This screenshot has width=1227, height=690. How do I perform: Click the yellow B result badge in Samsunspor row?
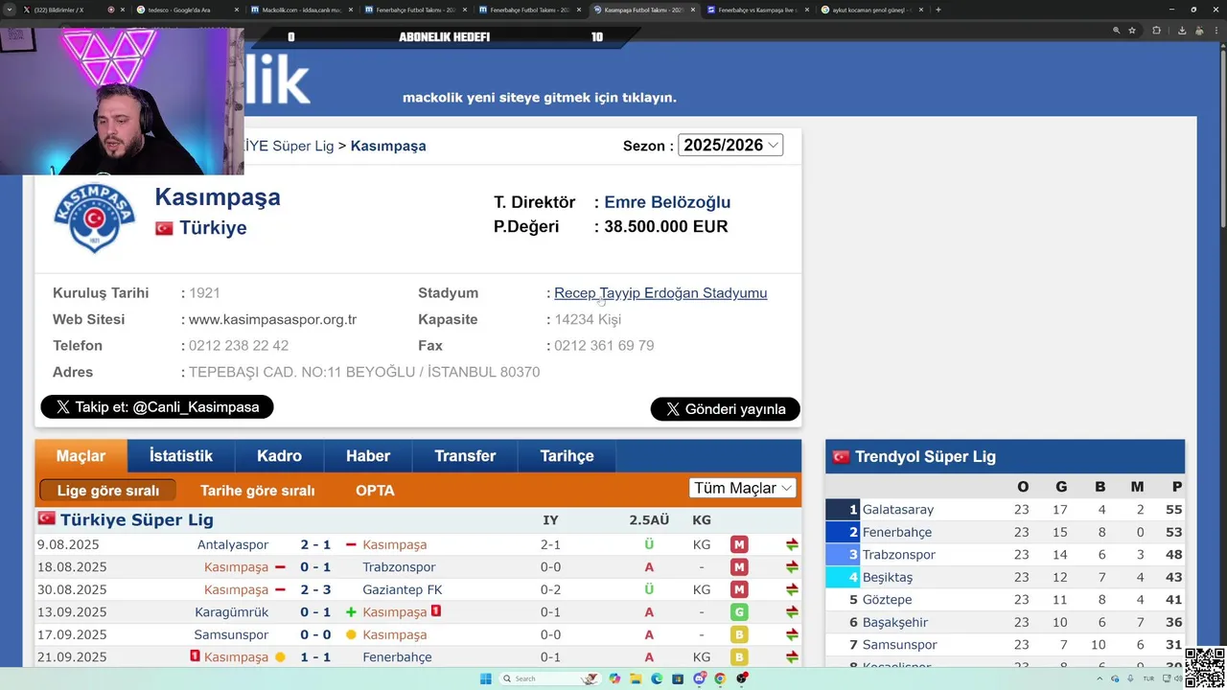(739, 634)
